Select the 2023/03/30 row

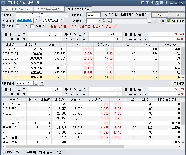coord(91,73)
